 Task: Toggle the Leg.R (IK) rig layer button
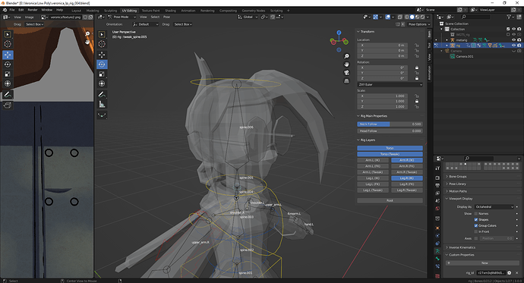tap(407, 178)
